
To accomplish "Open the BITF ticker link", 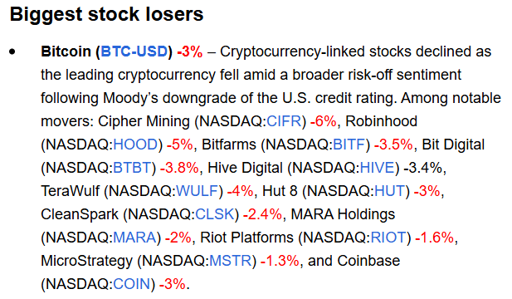I will tap(349, 145).
